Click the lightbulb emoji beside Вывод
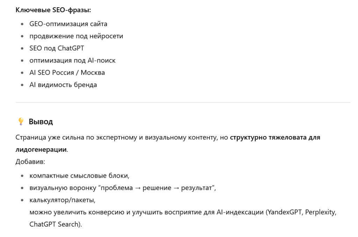This screenshot has height=237, width=358. click(21, 121)
